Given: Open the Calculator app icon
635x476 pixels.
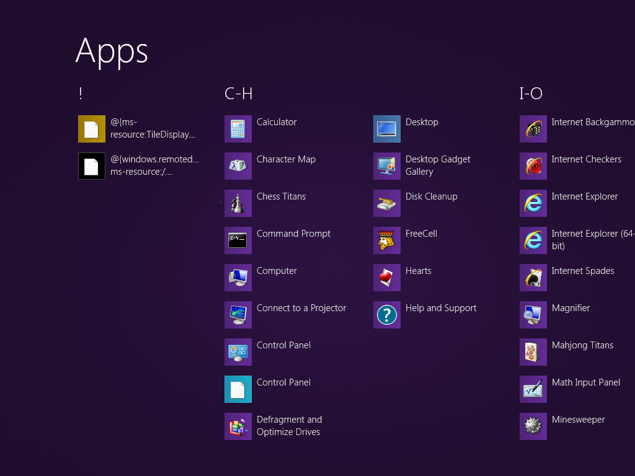Looking at the screenshot, I should [238, 129].
